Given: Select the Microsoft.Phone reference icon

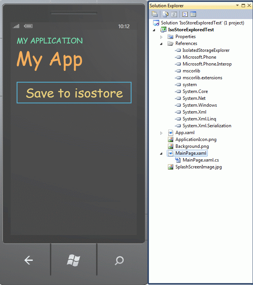Looking at the screenshot, I should (x=178, y=57).
